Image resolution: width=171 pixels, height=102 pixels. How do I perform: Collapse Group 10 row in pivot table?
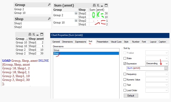[x=76, y=20]
